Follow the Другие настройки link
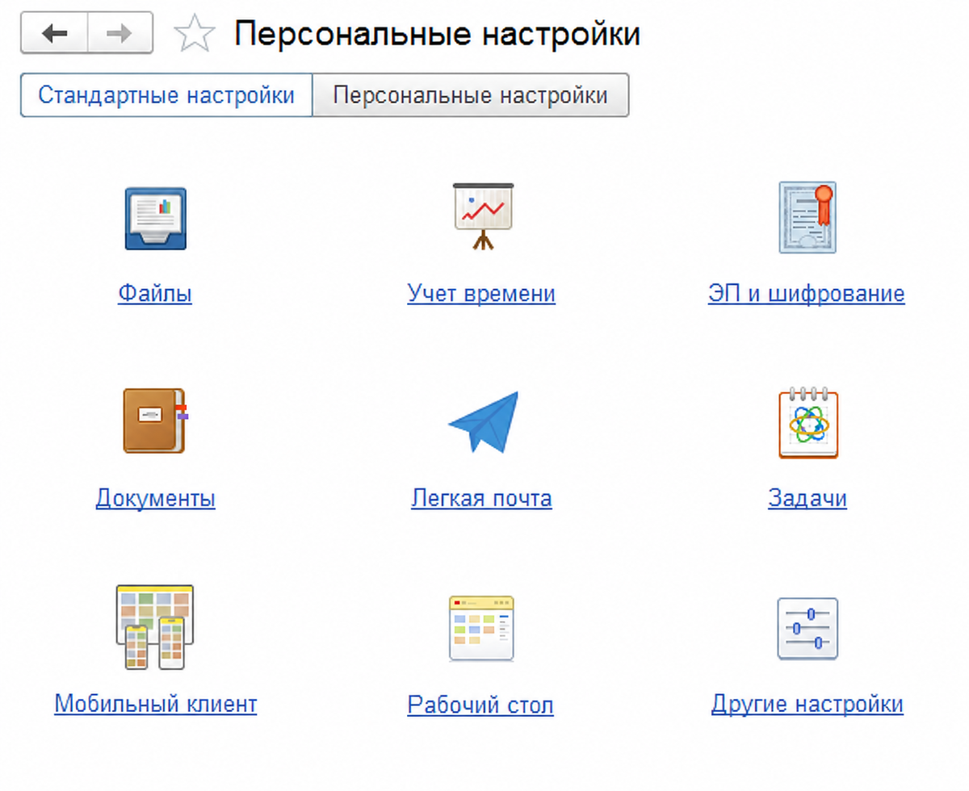The width and height of the screenshot is (969, 791). [807, 704]
